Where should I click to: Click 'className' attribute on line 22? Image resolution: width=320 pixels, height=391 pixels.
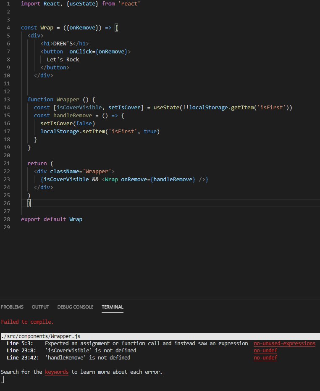[65, 171]
